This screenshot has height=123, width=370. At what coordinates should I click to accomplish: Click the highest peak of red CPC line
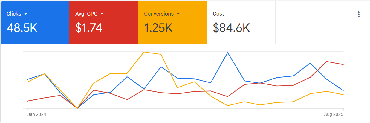(x=327, y=61)
